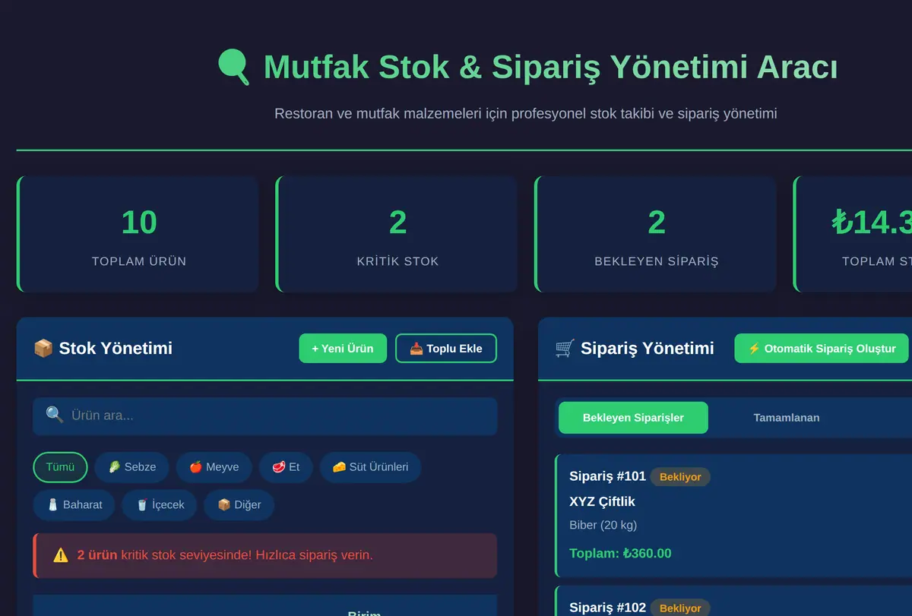Click the warning triangle icon in critical stock alert
Screen dimensions: 912x616
point(61,555)
